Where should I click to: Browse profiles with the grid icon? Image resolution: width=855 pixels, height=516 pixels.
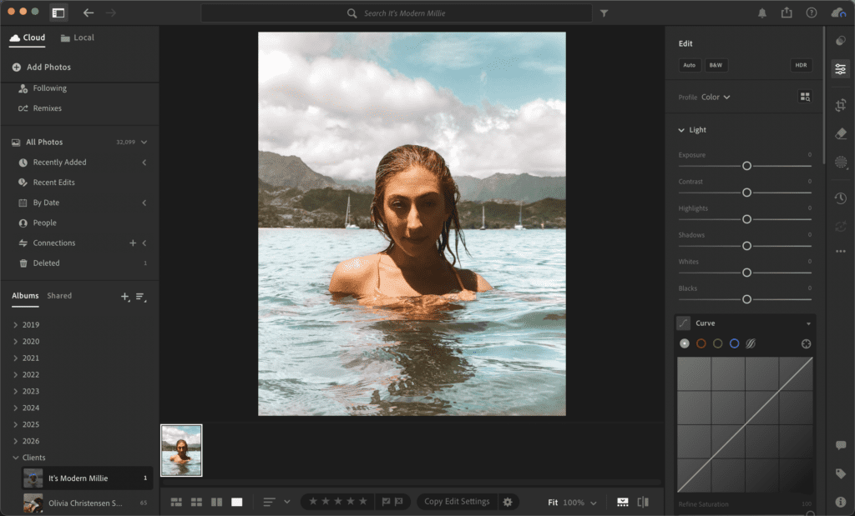[805, 97]
